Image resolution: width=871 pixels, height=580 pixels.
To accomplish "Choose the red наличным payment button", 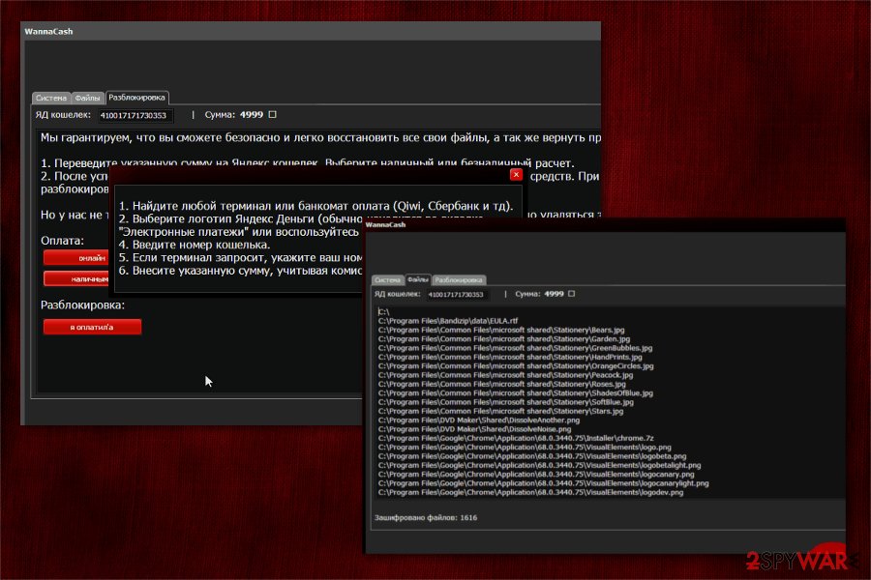I will [x=77, y=278].
